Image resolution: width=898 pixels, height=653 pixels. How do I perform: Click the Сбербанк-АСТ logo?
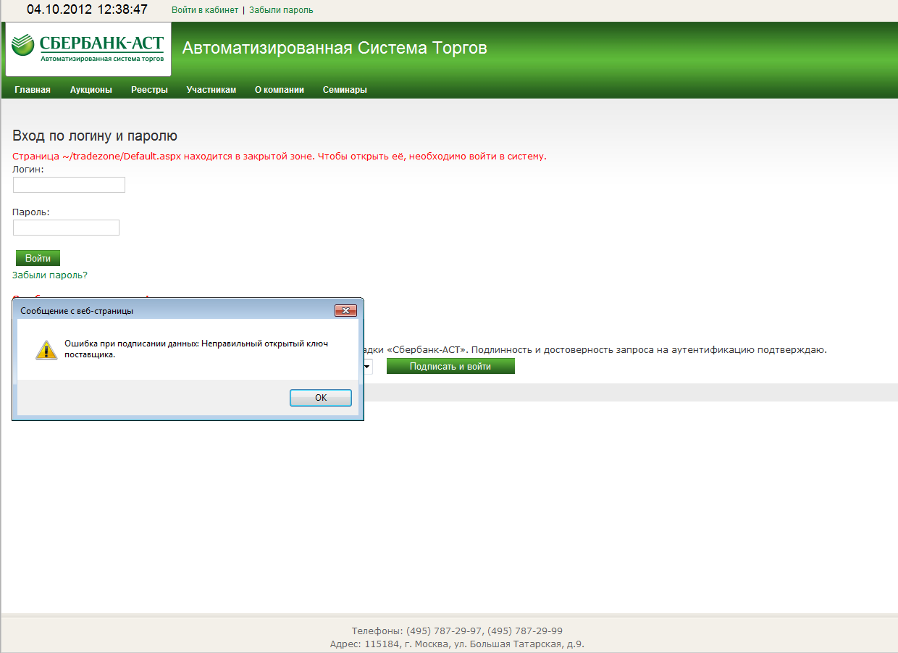pos(88,49)
